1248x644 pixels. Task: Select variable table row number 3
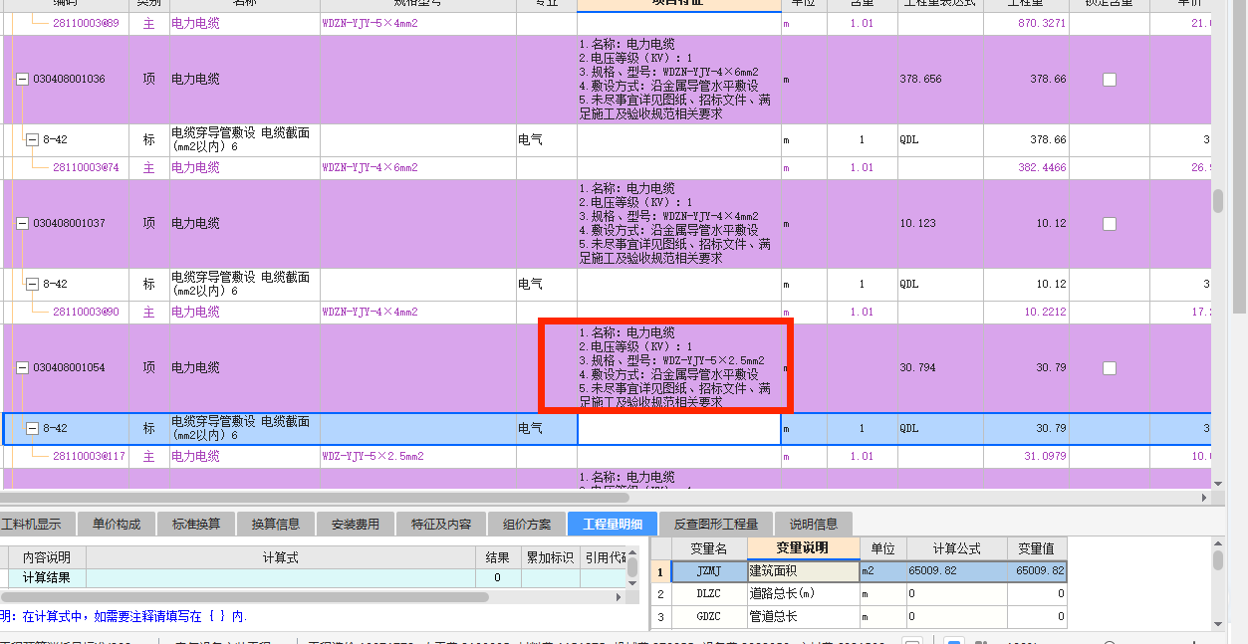tap(660, 617)
